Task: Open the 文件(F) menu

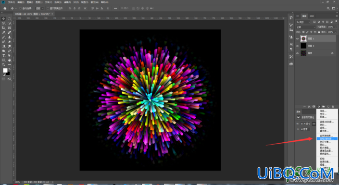Action: pos(12,2)
